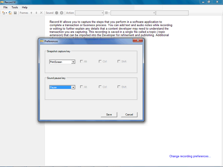Open the Action combo box
This screenshot has height=167, width=223.
[89, 13]
